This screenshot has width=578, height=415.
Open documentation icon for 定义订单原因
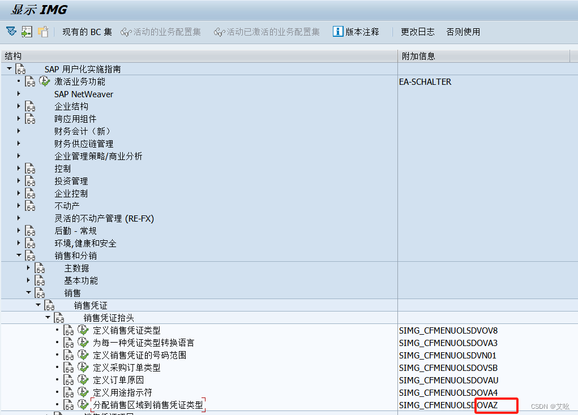(x=68, y=380)
